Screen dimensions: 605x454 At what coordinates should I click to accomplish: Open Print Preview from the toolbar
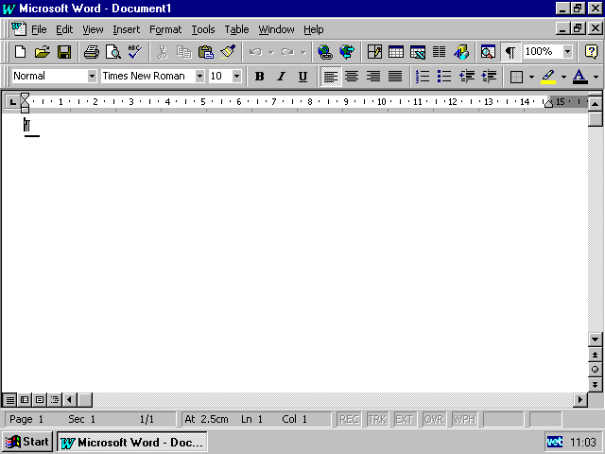113,52
